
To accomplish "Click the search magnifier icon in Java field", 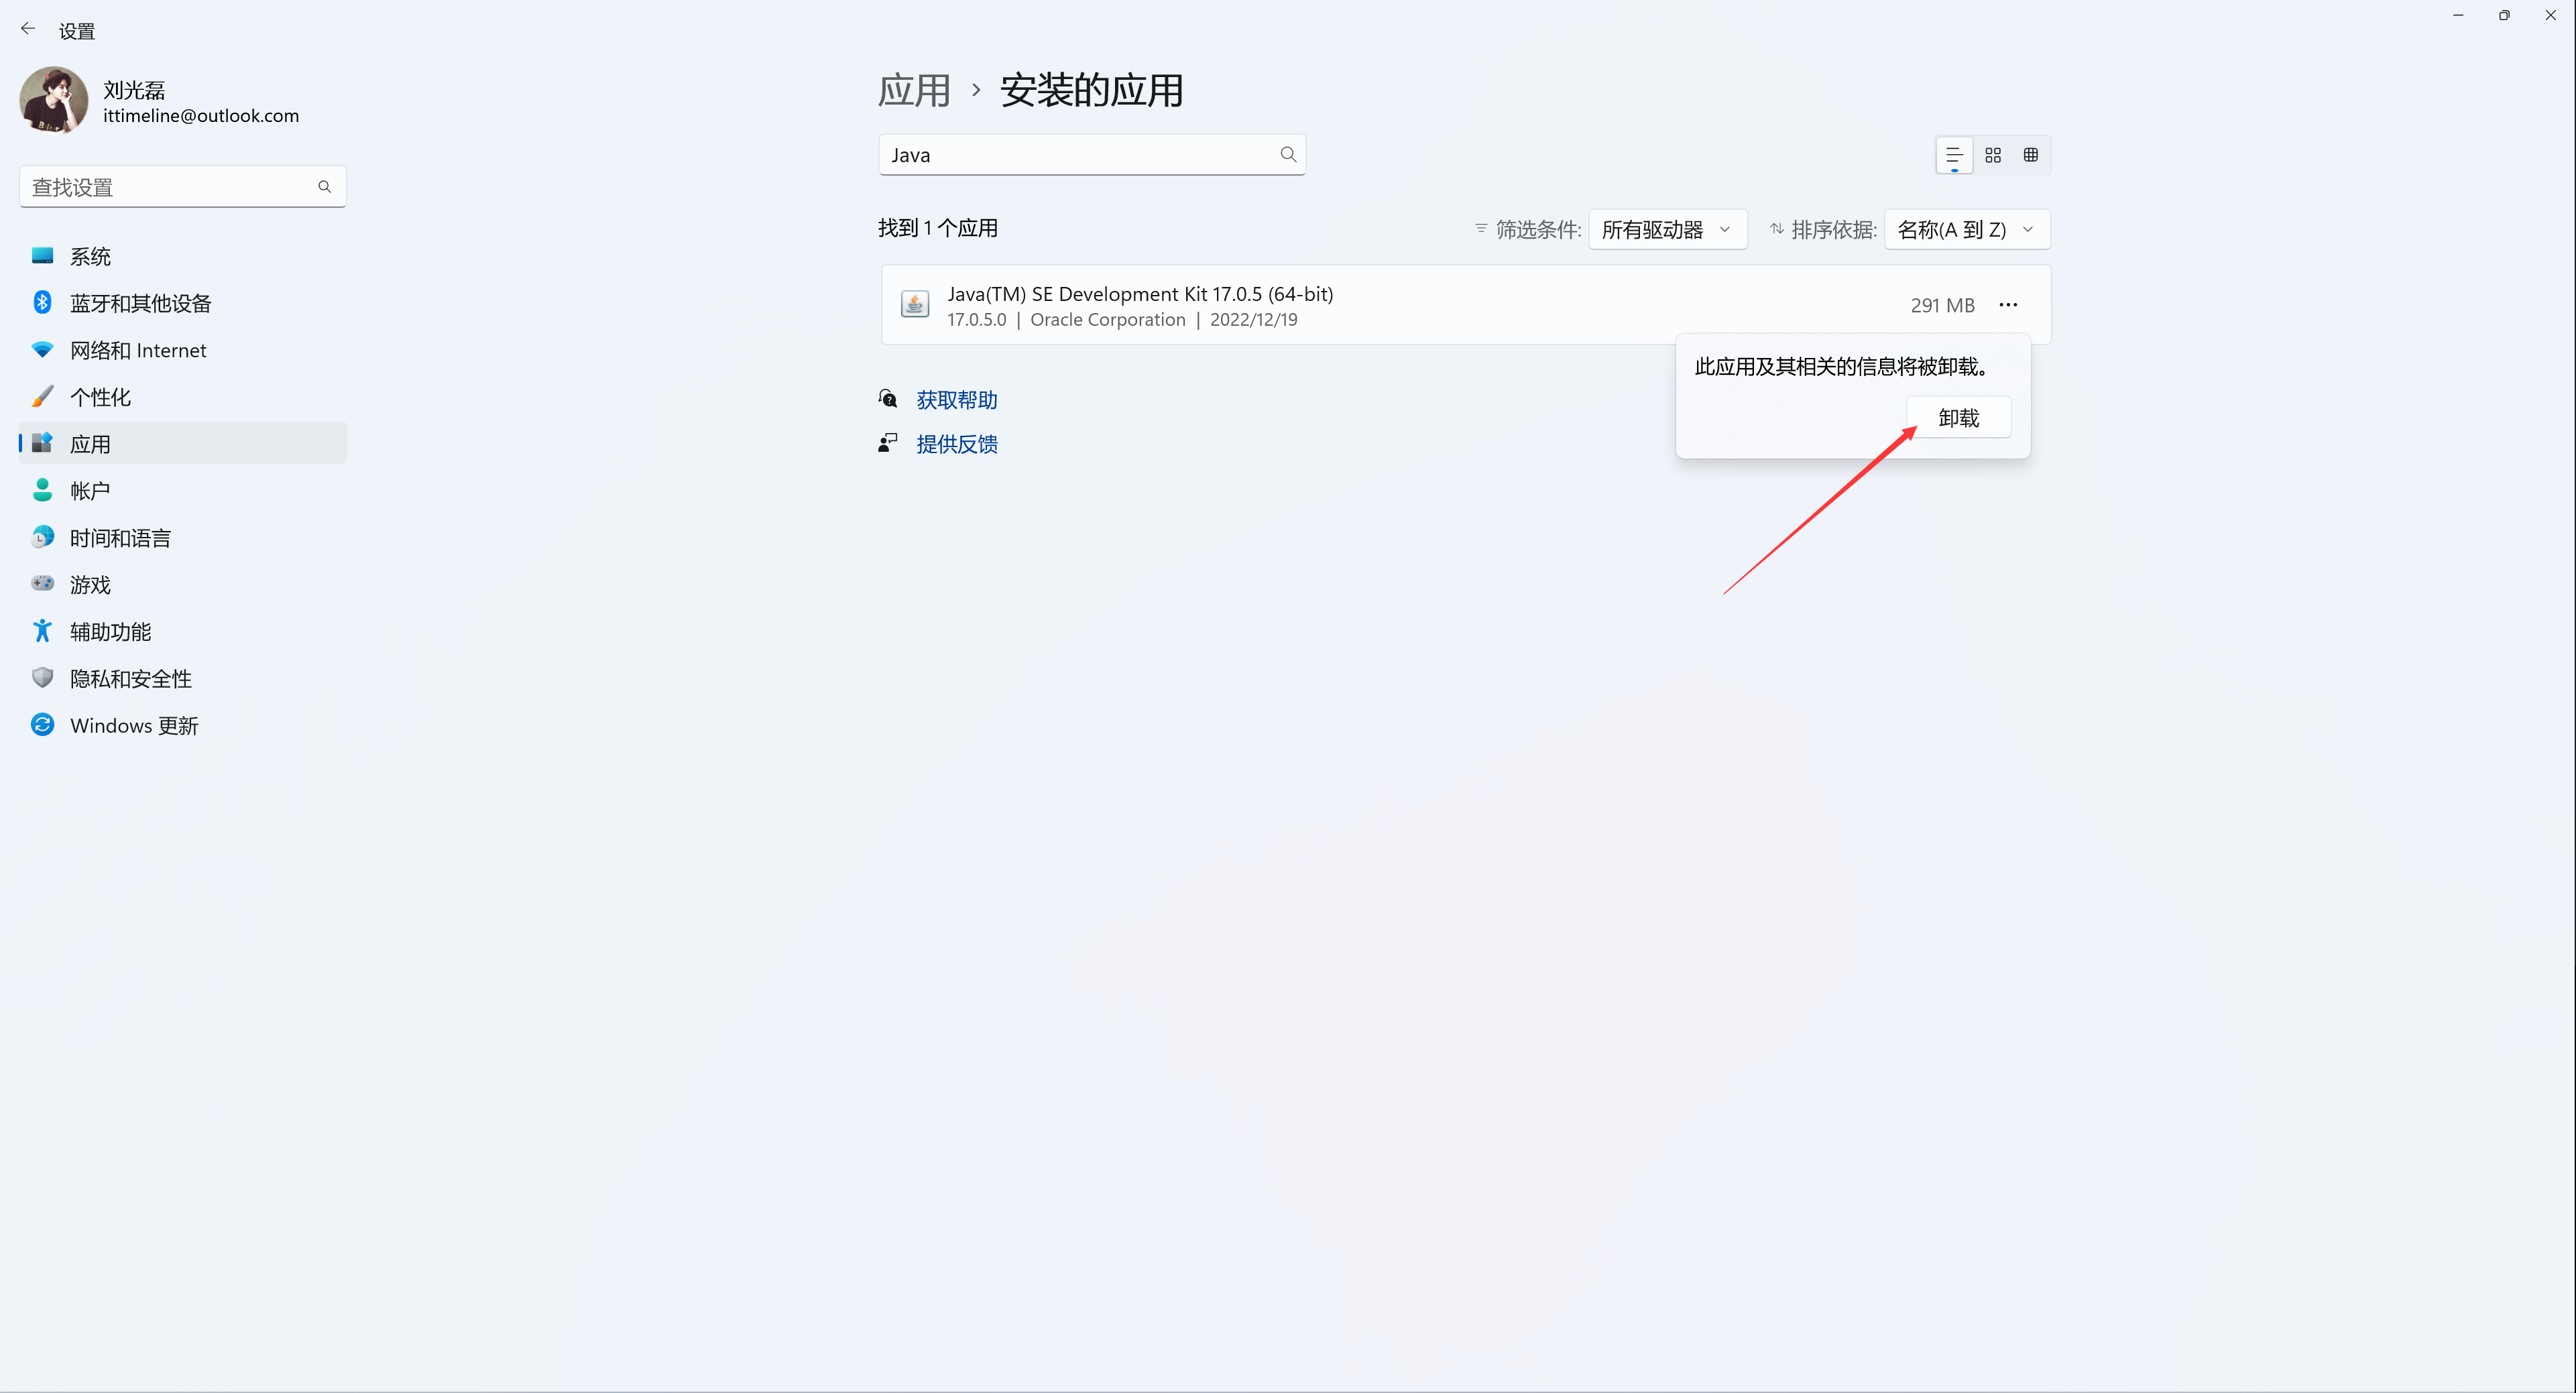I will (x=1288, y=154).
